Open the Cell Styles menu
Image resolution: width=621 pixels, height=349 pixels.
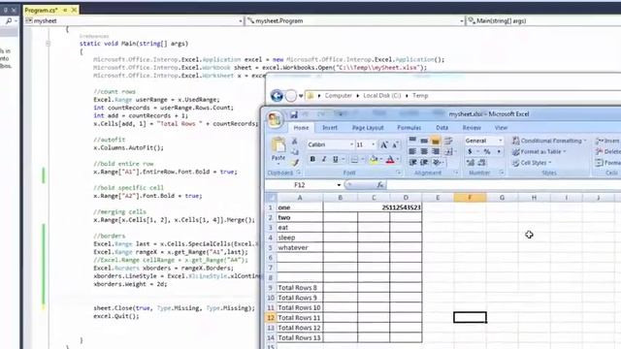pos(532,163)
